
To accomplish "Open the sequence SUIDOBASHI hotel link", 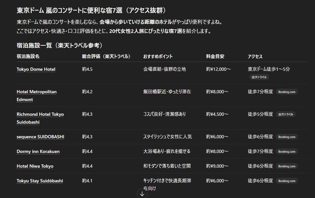I will click(x=40, y=137).
